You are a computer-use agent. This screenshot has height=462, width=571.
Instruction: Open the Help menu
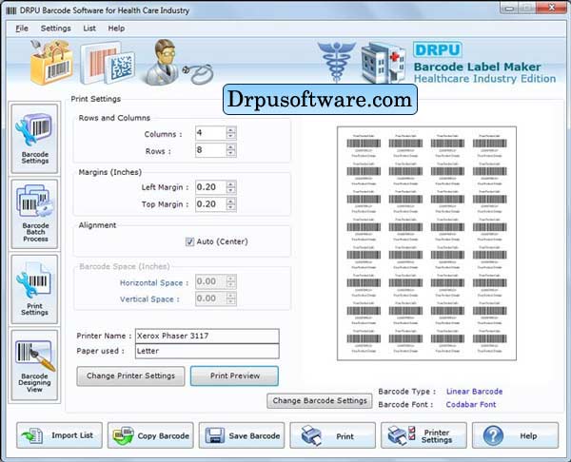(x=116, y=29)
